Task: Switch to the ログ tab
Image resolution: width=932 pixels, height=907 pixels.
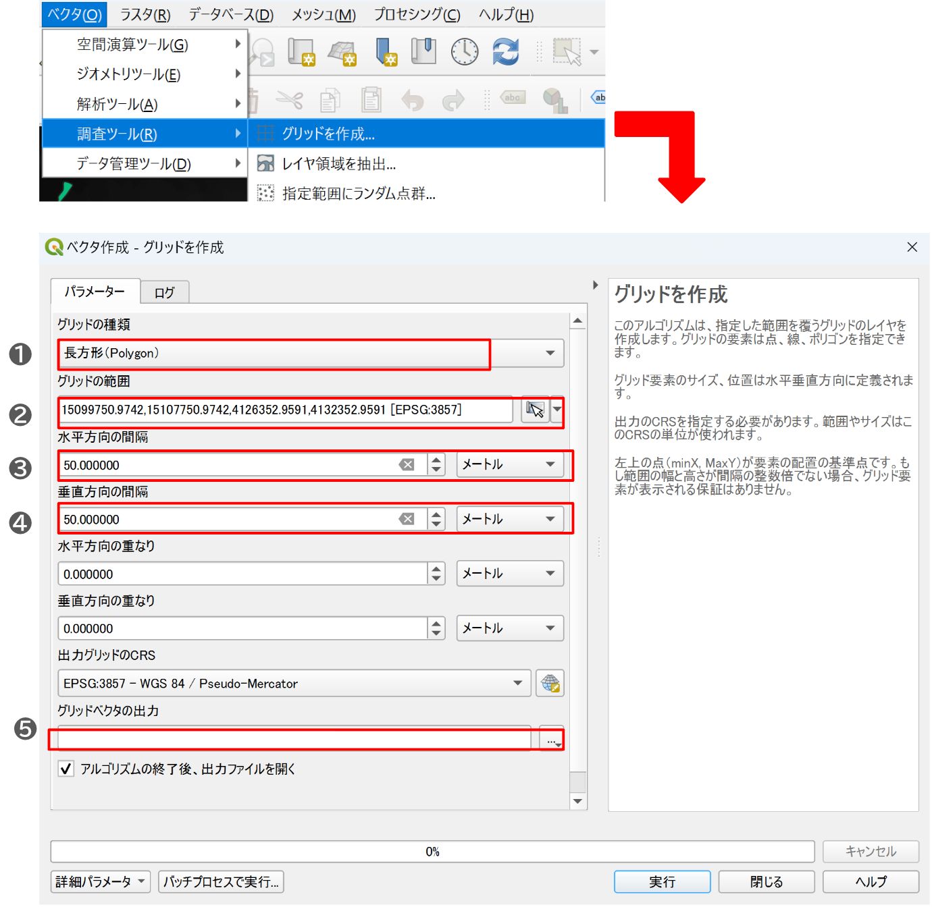Action: [x=164, y=292]
